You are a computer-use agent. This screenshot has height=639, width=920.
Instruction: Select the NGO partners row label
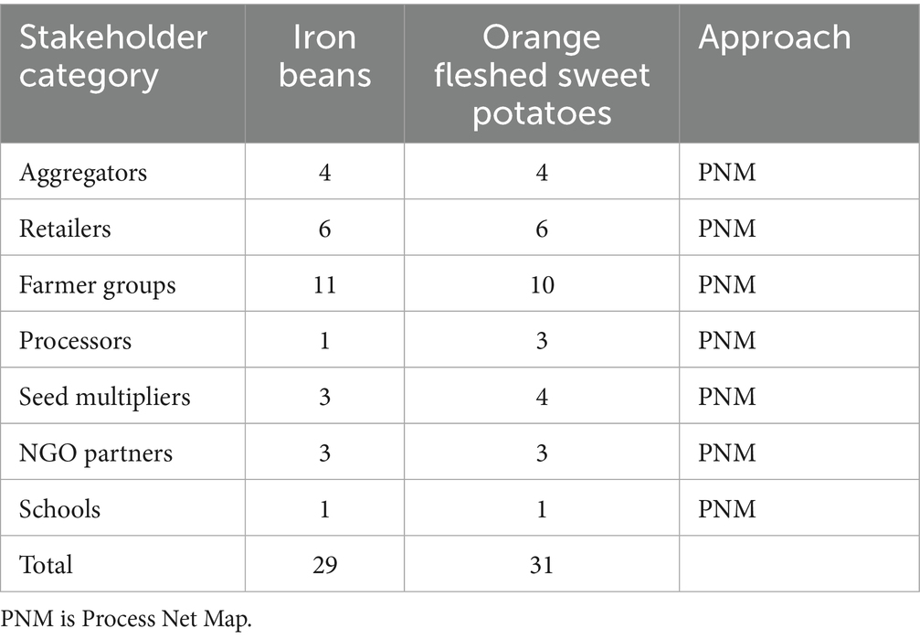(x=96, y=453)
